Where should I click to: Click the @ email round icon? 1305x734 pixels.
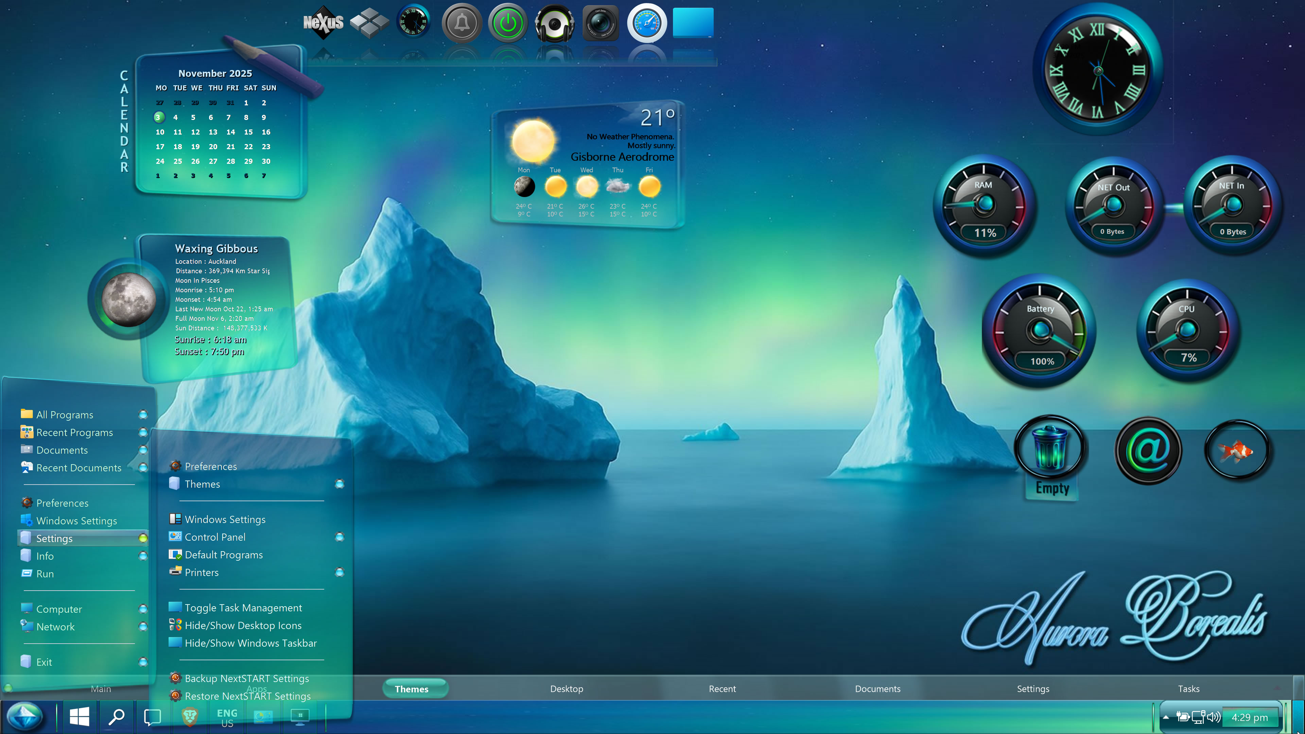1148,450
